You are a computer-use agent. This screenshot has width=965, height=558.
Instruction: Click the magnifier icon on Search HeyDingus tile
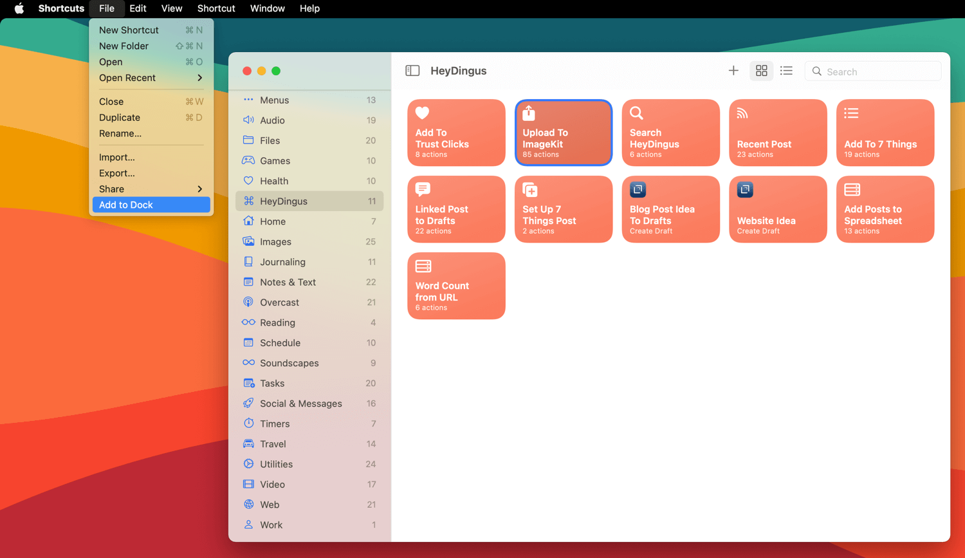coord(636,113)
